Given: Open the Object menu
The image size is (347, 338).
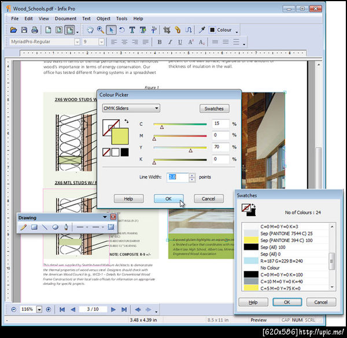Looking at the screenshot, I should pos(104,18).
